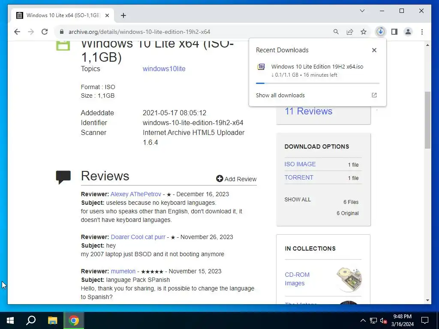
Task: Click the ISO file icon in downloads
Action: click(x=261, y=67)
